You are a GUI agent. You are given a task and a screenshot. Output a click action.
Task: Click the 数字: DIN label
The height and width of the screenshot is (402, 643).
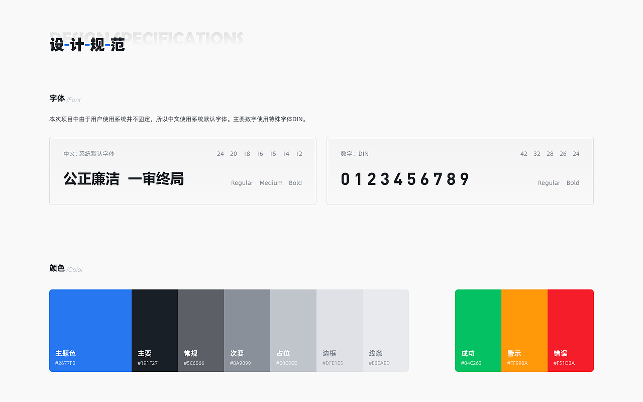tap(355, 154)
